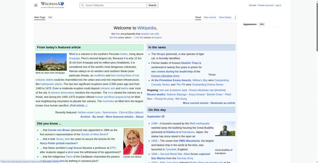The width and height of the screenshot is (318, 163).
Task: Select the Read tab
Action: tap(198, 17)
